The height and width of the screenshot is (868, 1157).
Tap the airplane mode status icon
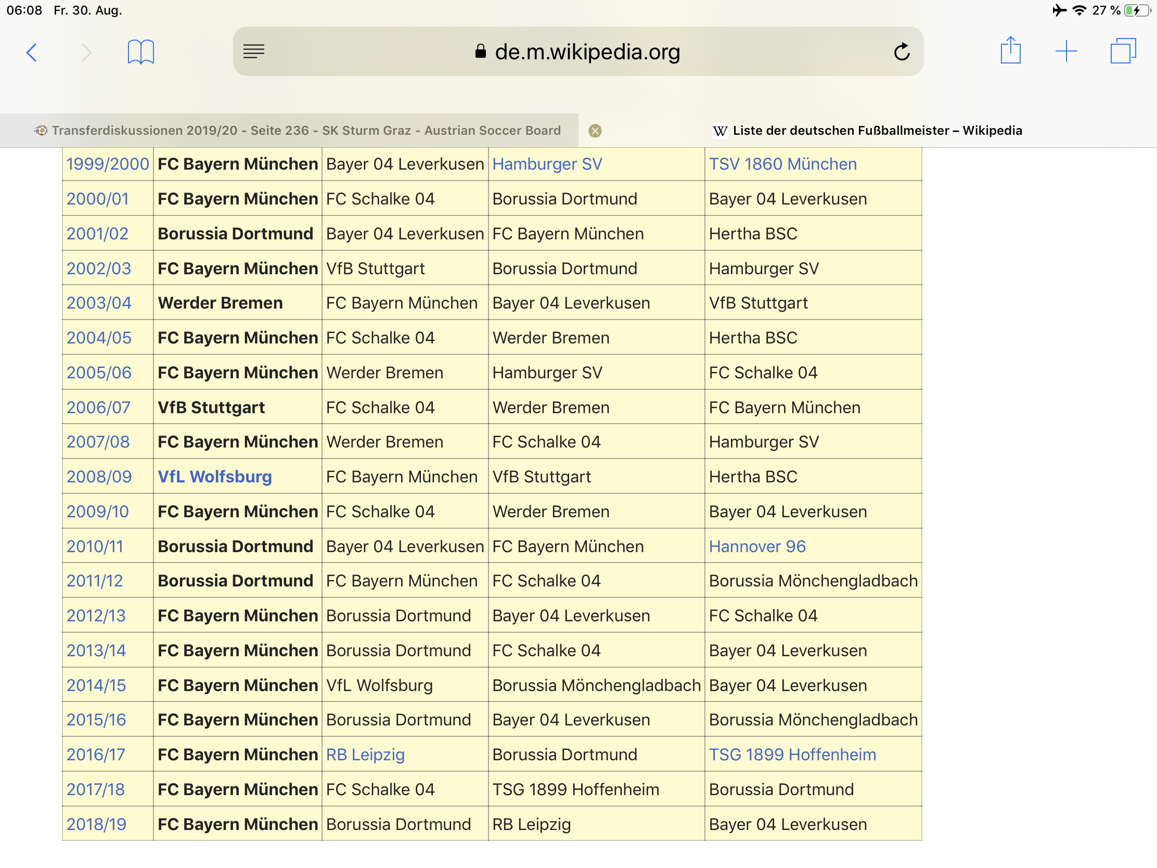point(1059,10)
